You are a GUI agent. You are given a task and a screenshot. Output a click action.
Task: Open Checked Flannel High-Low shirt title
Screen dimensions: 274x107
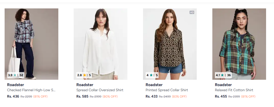(x=31, y=90)
